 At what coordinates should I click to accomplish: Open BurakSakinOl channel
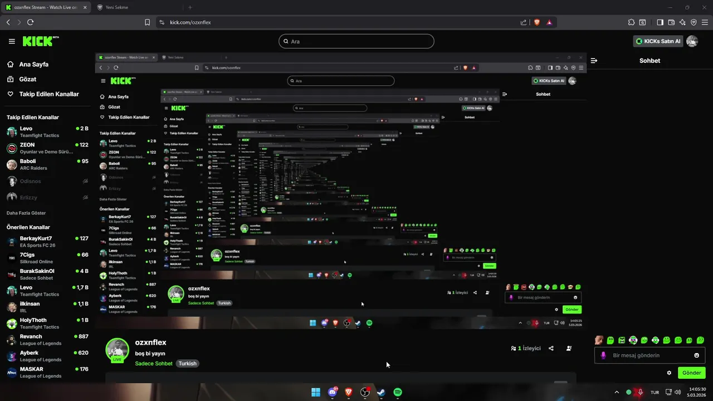click(x=47, y=275)
